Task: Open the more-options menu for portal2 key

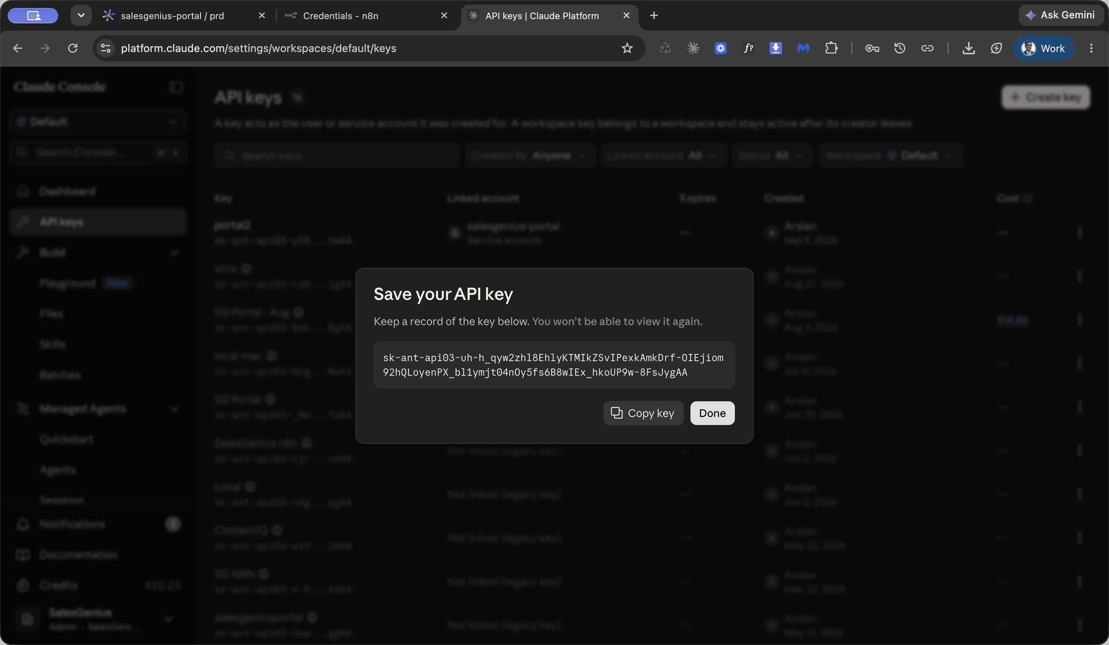Action: [x=1080, y=233]
